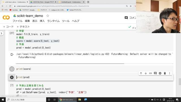The width and height of the screenshot is (181, 102).
Task: Open the ツール menu
Action: (x=66, y=21)
